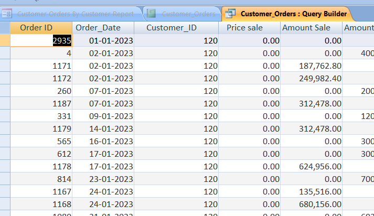
Task: Click Order ID cell 4
Action: click(41, 53)
